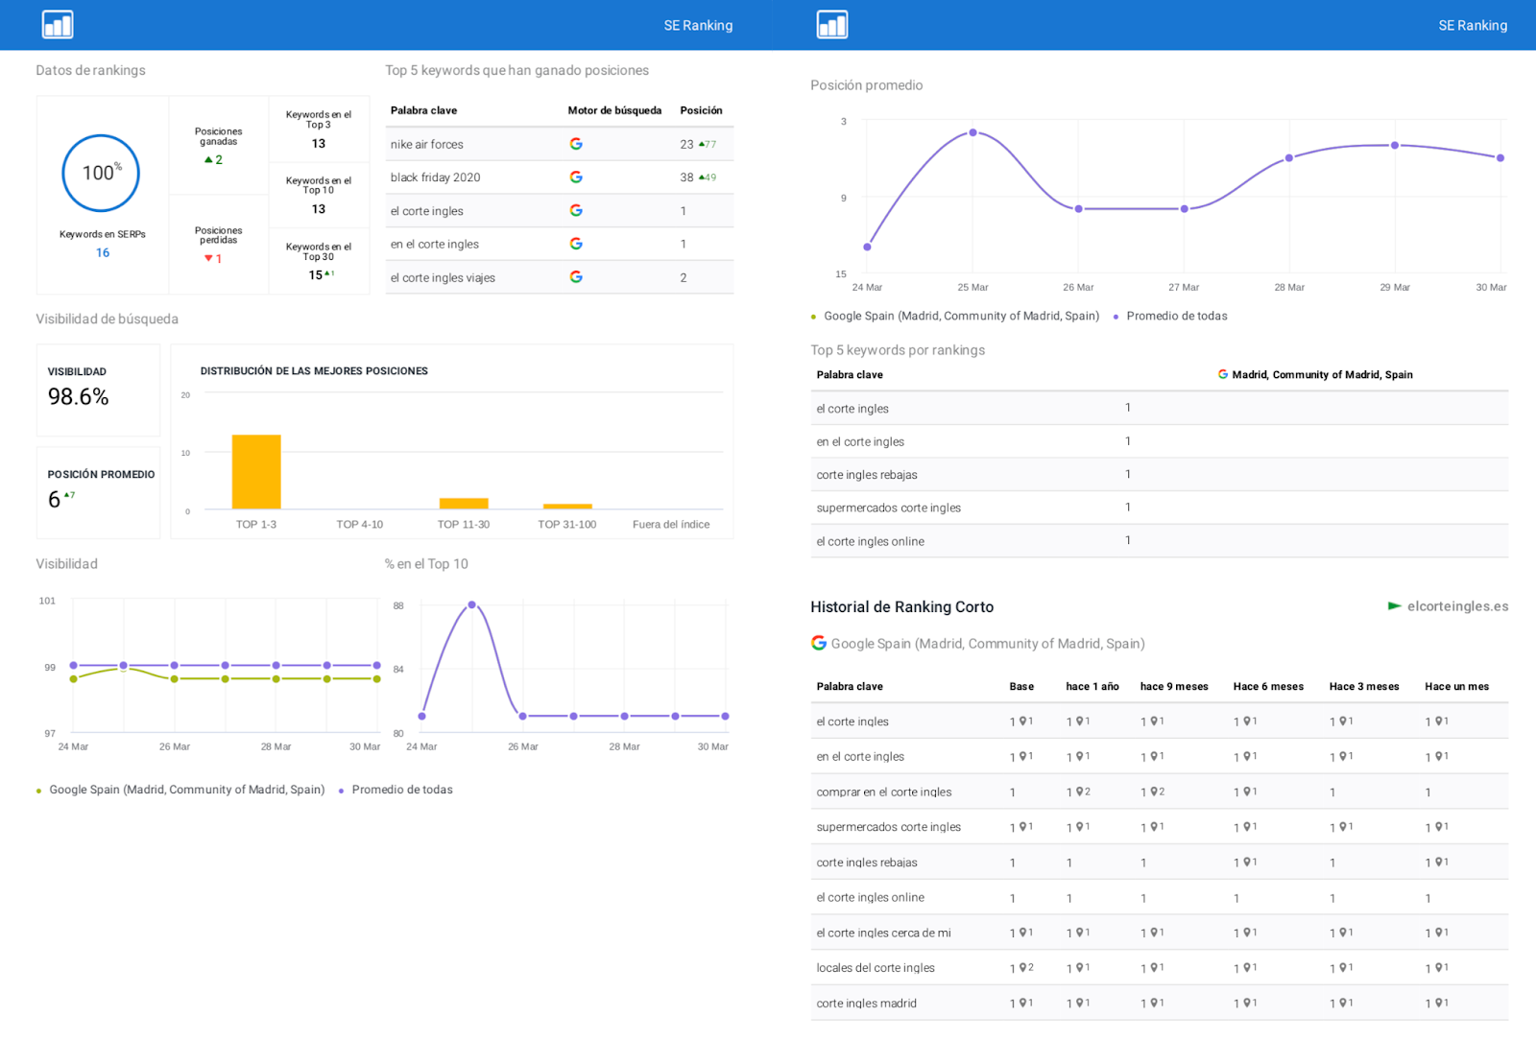Click corte ingles madrid keyword
Image resolution: width=1536 pixels, height=1040 pixels.
coord(866,1004)
